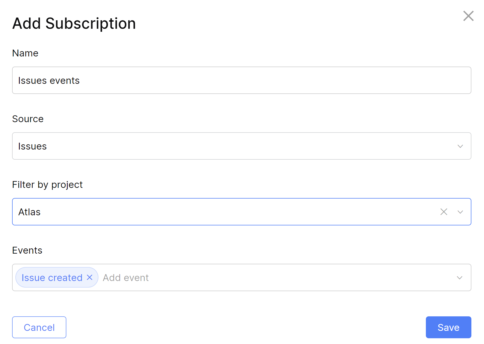Click Cancel to discard changes

(x=39, y=327)
